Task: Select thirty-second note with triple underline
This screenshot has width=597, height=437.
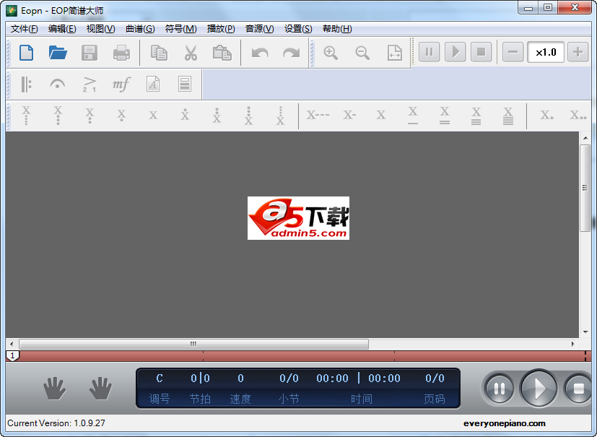Action: [x=476, y=116]
